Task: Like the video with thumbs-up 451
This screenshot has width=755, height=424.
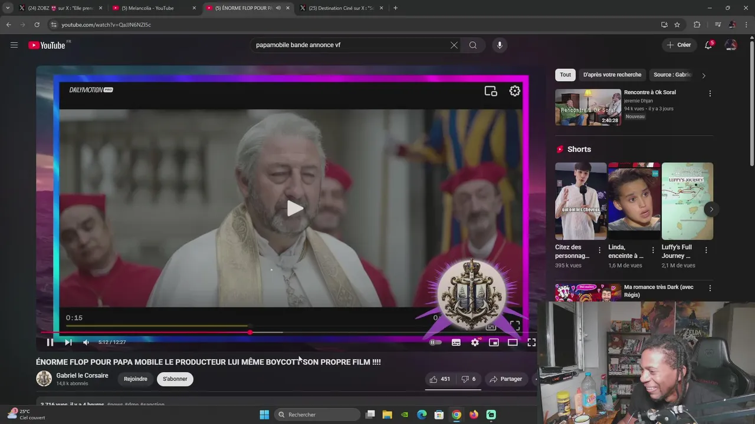Action: click(x=440, y=379)
